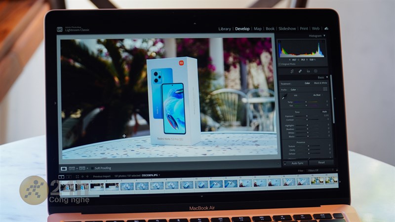Screen dimensions: 395x222
Task: Select the Y/Y before-after view icon
Action: click(82, 168)
